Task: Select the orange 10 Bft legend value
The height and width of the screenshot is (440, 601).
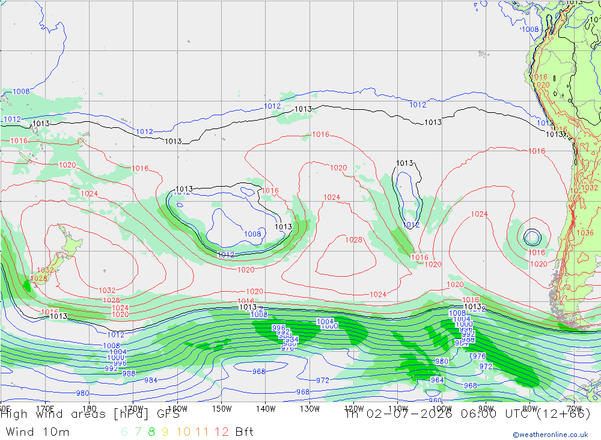Action: (x=183, y=432)
